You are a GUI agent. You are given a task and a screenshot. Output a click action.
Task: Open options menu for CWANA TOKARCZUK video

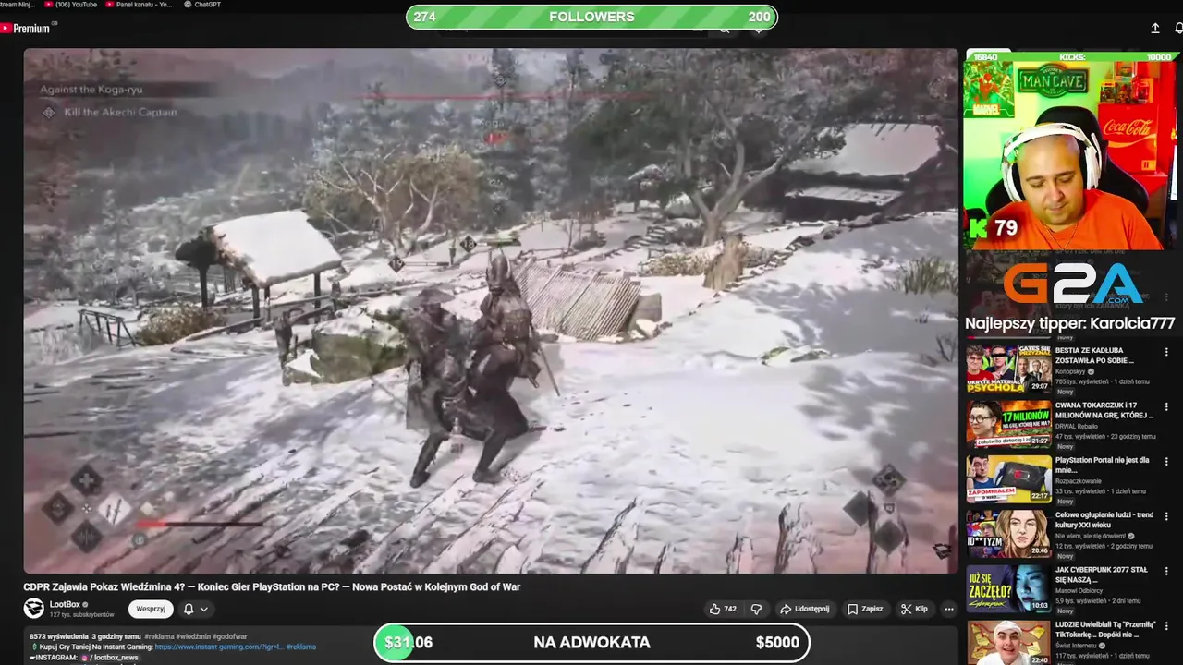point(1166,406)
